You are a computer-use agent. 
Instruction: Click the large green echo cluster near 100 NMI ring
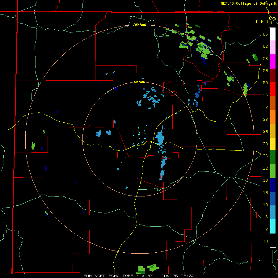204,51
